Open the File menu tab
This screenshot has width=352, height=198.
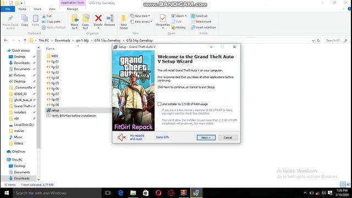pyautogui.click(x=8, y=9)
